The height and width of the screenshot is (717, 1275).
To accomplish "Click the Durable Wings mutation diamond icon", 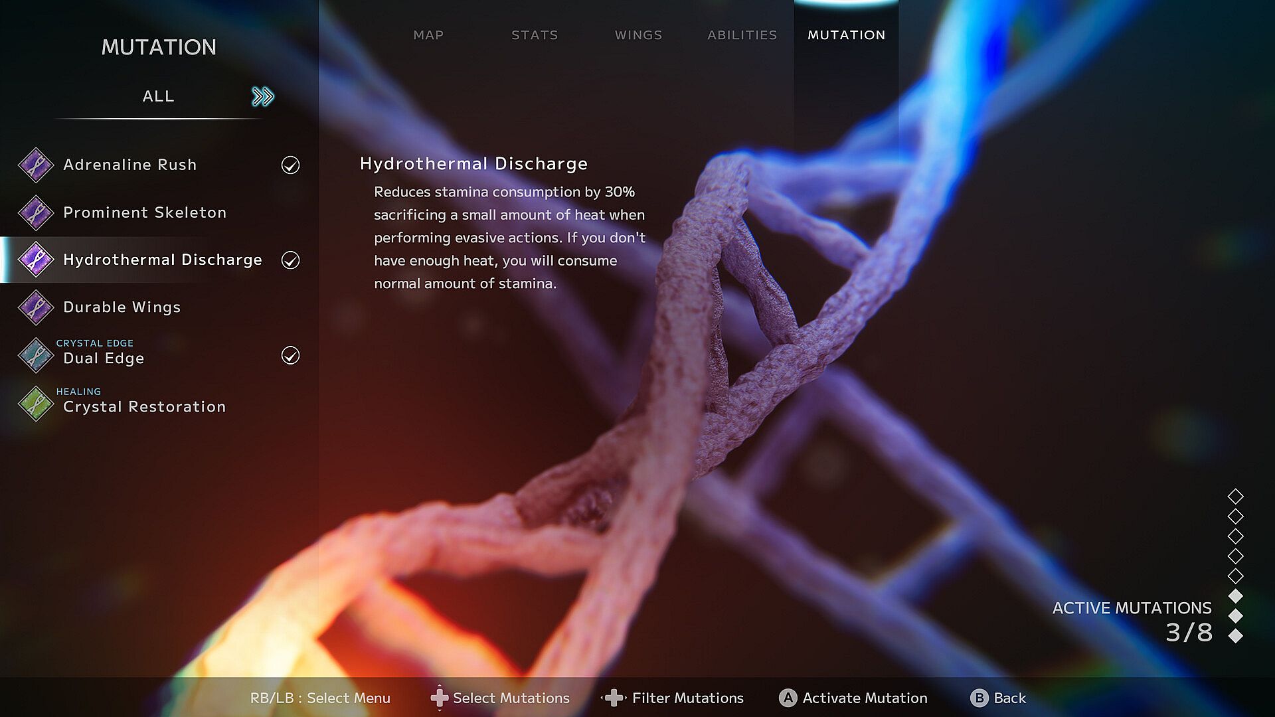I will (36, 307).
